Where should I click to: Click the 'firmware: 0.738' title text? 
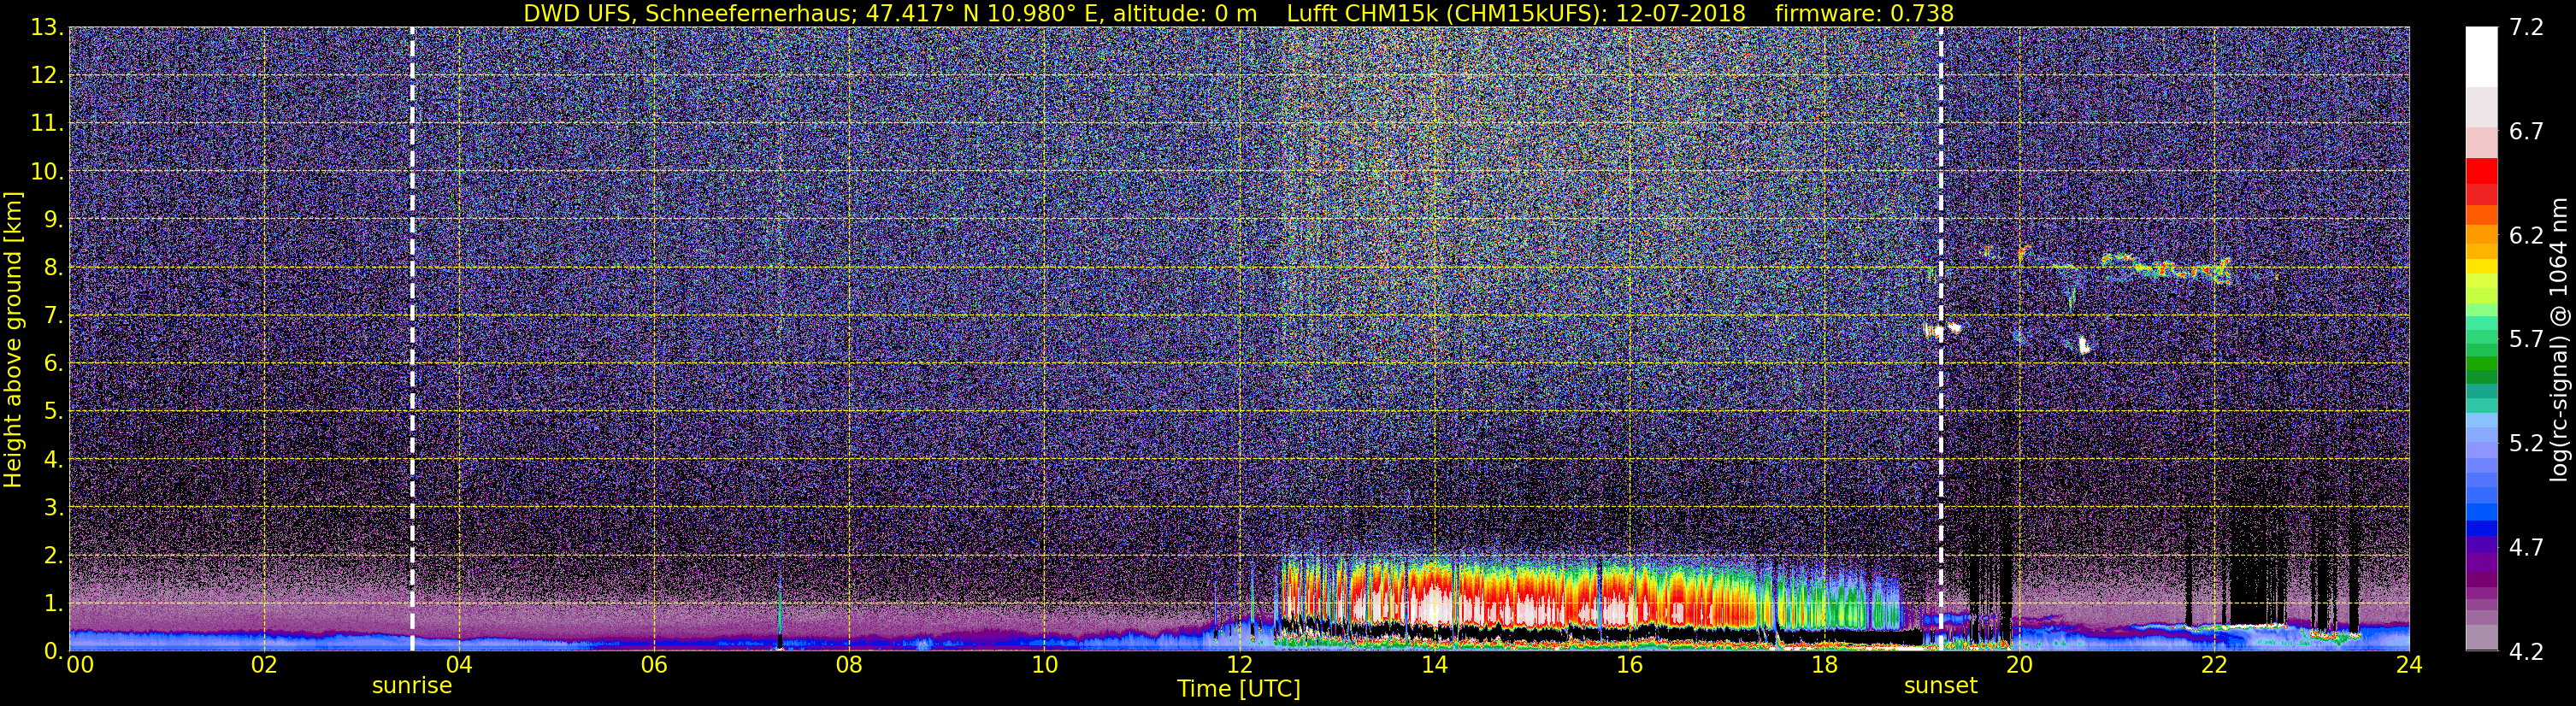point(1864,13)
